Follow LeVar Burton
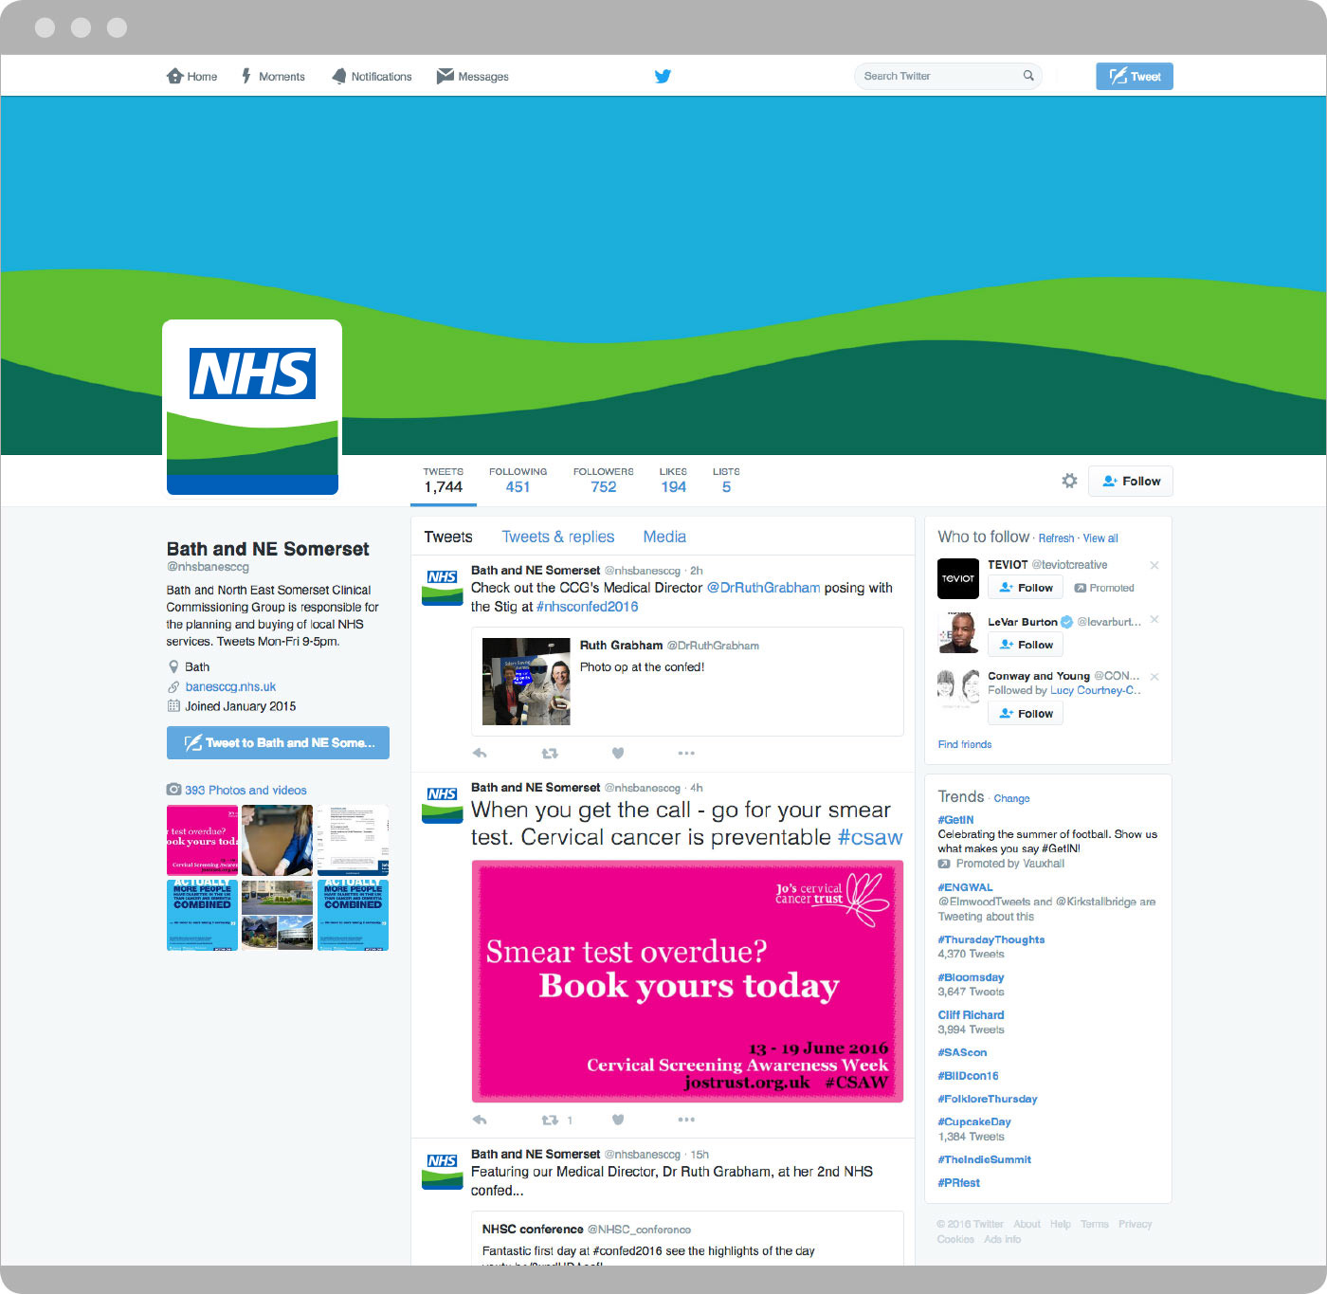The width and height of the screenshot is (1327, 1294). point(1026,645)
